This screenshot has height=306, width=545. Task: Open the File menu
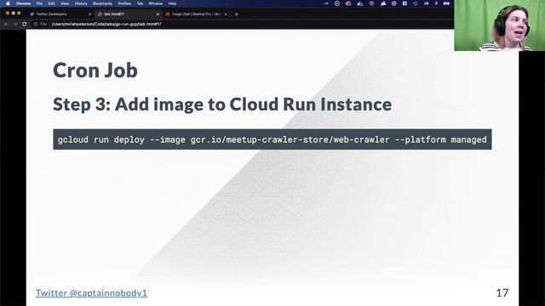tap(39, 3)
